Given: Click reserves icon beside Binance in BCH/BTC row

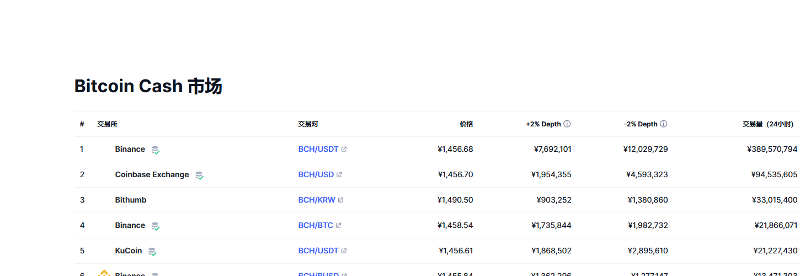Looking at the screenshot, I should point(156,226).
